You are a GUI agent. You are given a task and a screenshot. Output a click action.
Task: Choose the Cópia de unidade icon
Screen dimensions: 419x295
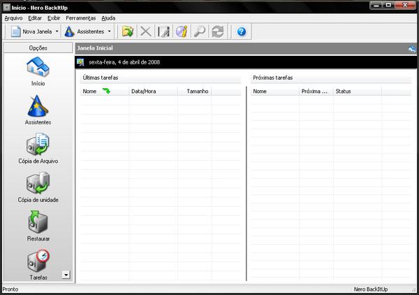coord(38,183)
